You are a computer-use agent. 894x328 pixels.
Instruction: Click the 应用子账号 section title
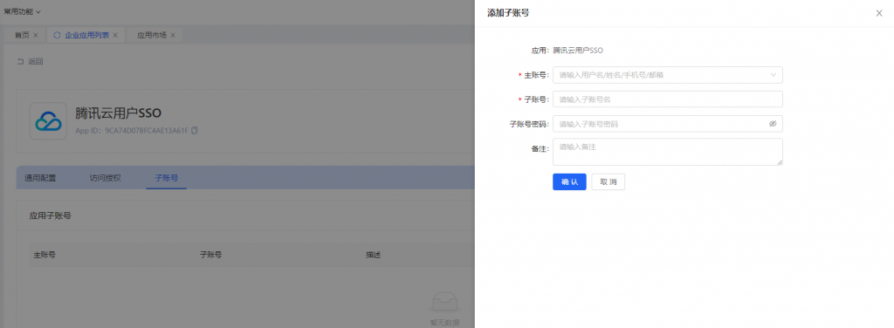point(50,215)
